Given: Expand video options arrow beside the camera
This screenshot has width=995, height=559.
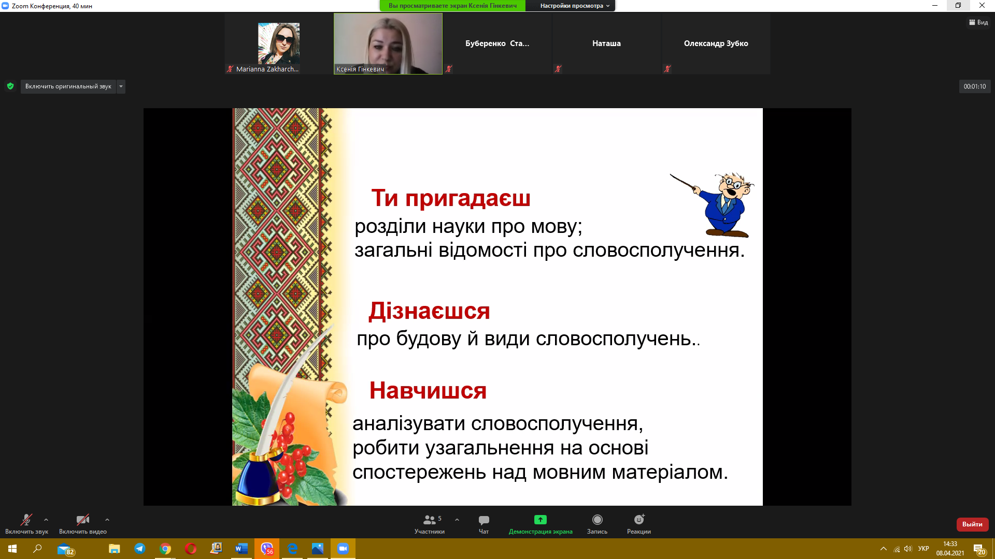Looking at the screenshot, I should 107,520.
